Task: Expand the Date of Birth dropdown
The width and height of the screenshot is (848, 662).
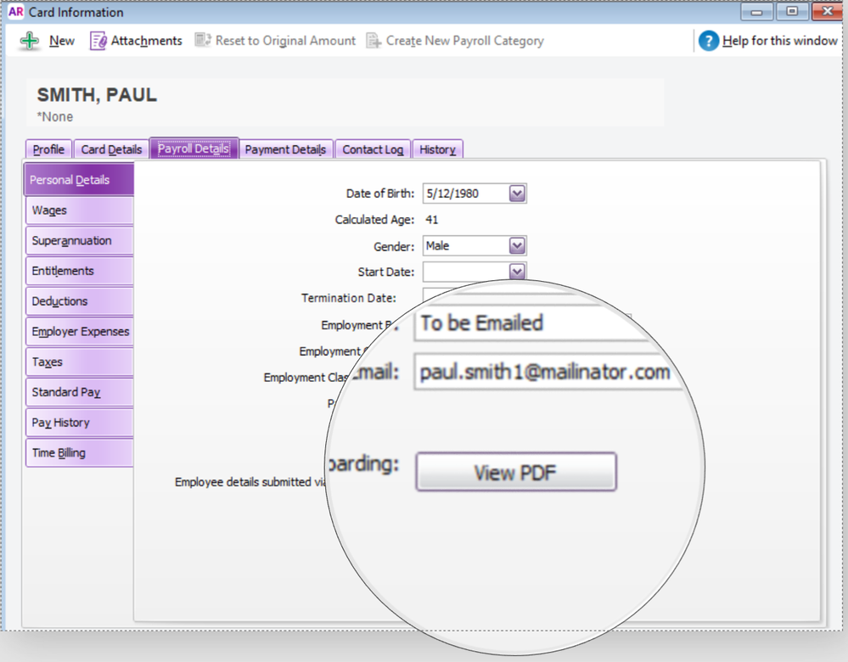Action: pyautogui.click(x=517, y=194)
